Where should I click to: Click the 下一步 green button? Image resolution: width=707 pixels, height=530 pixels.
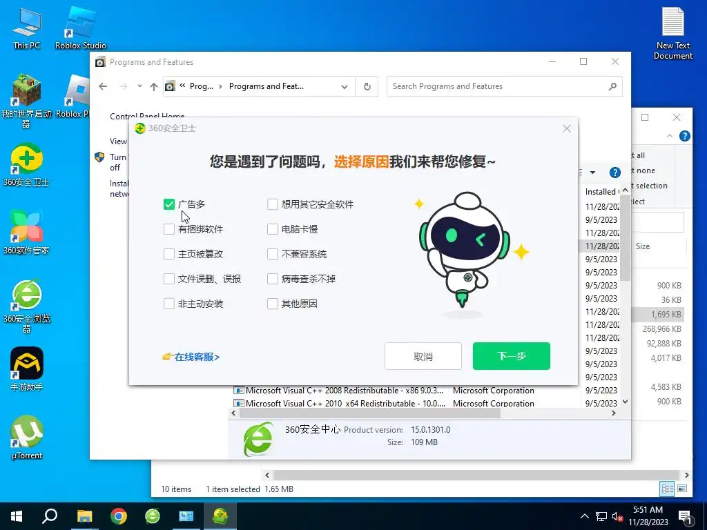tap(512, 356)
